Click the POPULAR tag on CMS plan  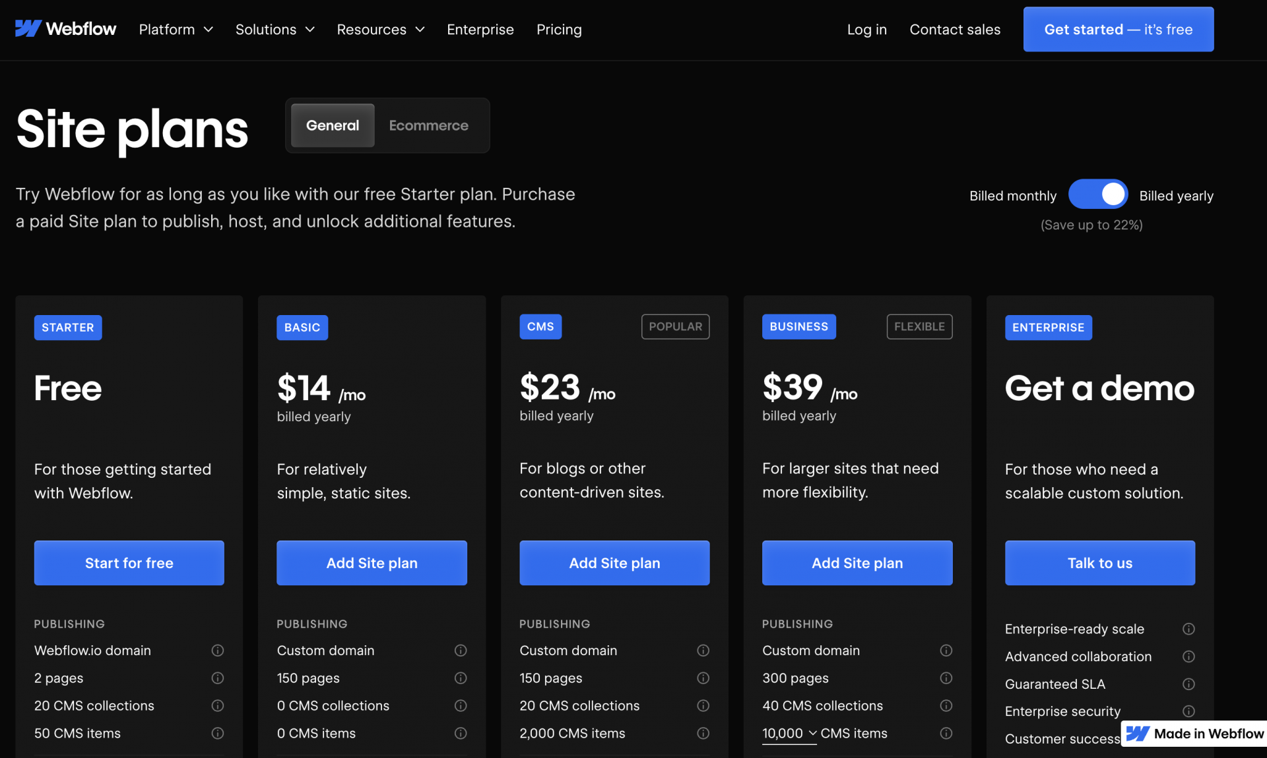point(676,327)
